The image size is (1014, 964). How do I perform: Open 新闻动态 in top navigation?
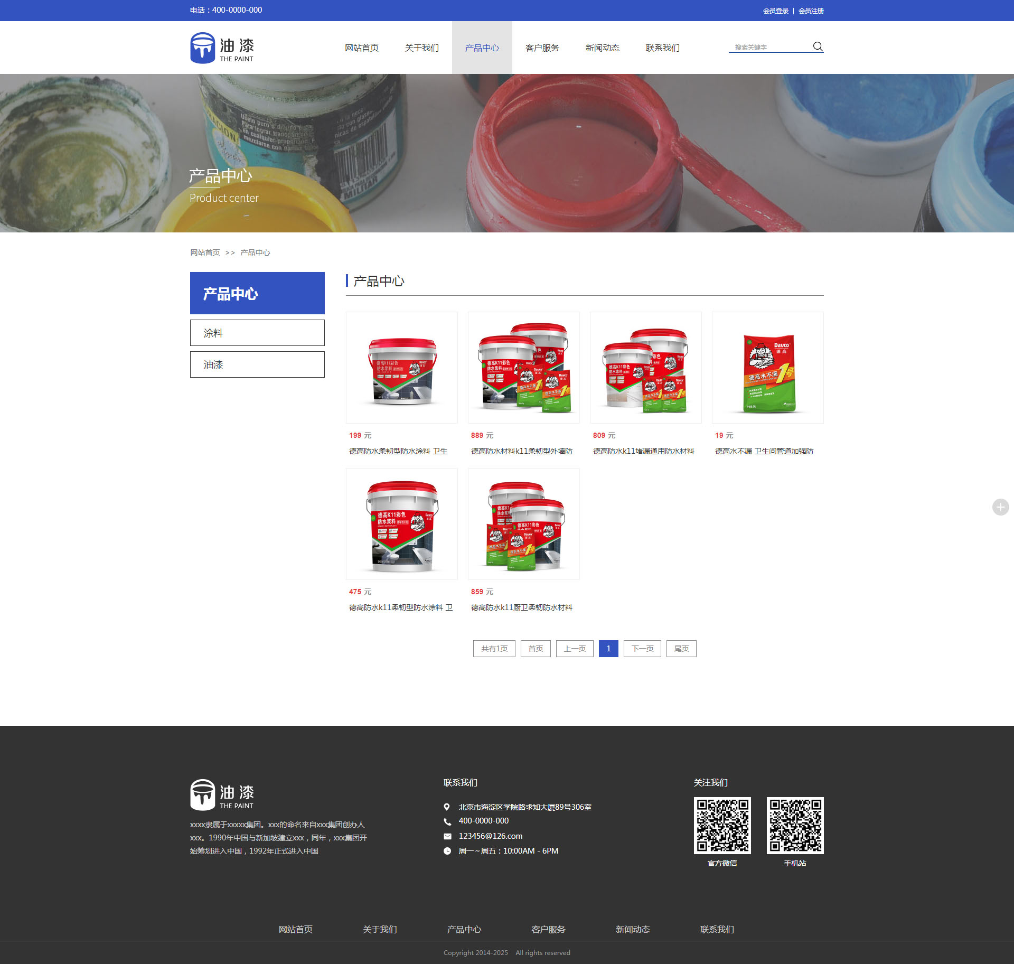point(603,48)
